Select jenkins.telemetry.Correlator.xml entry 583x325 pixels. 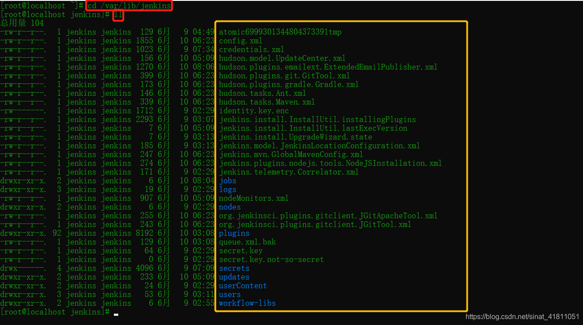tap(289, 172)
